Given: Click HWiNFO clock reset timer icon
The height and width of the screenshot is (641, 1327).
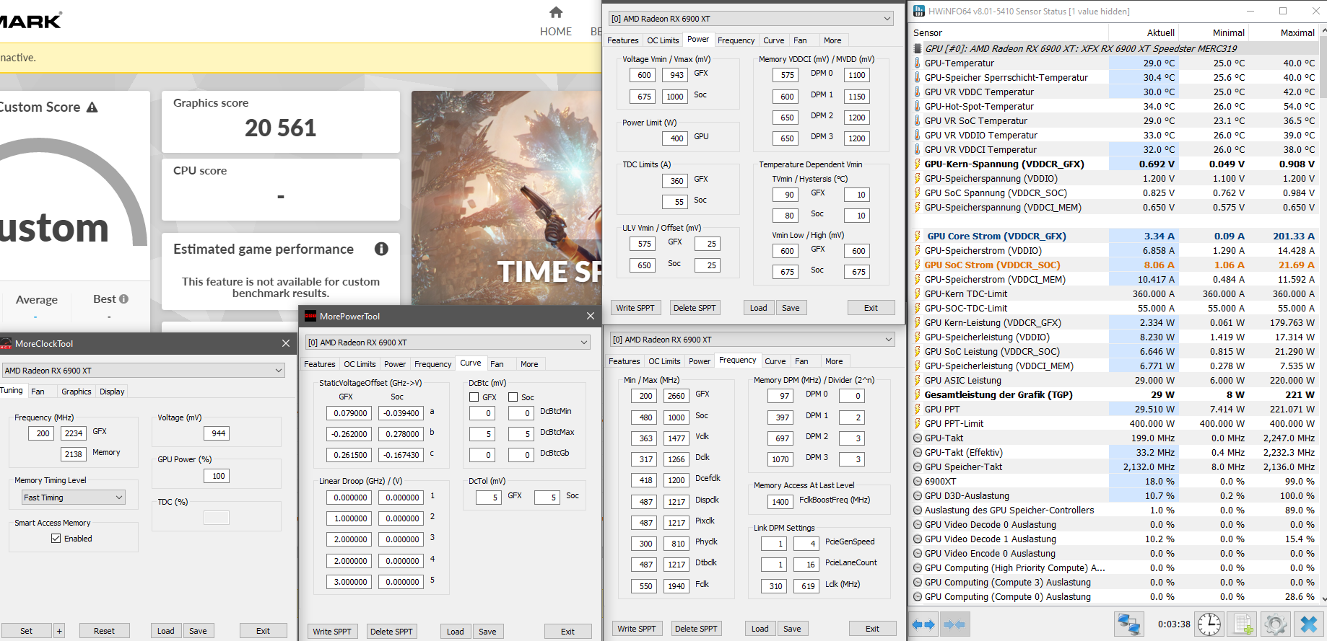Looking at the screenshot, I should point(1209,624).
